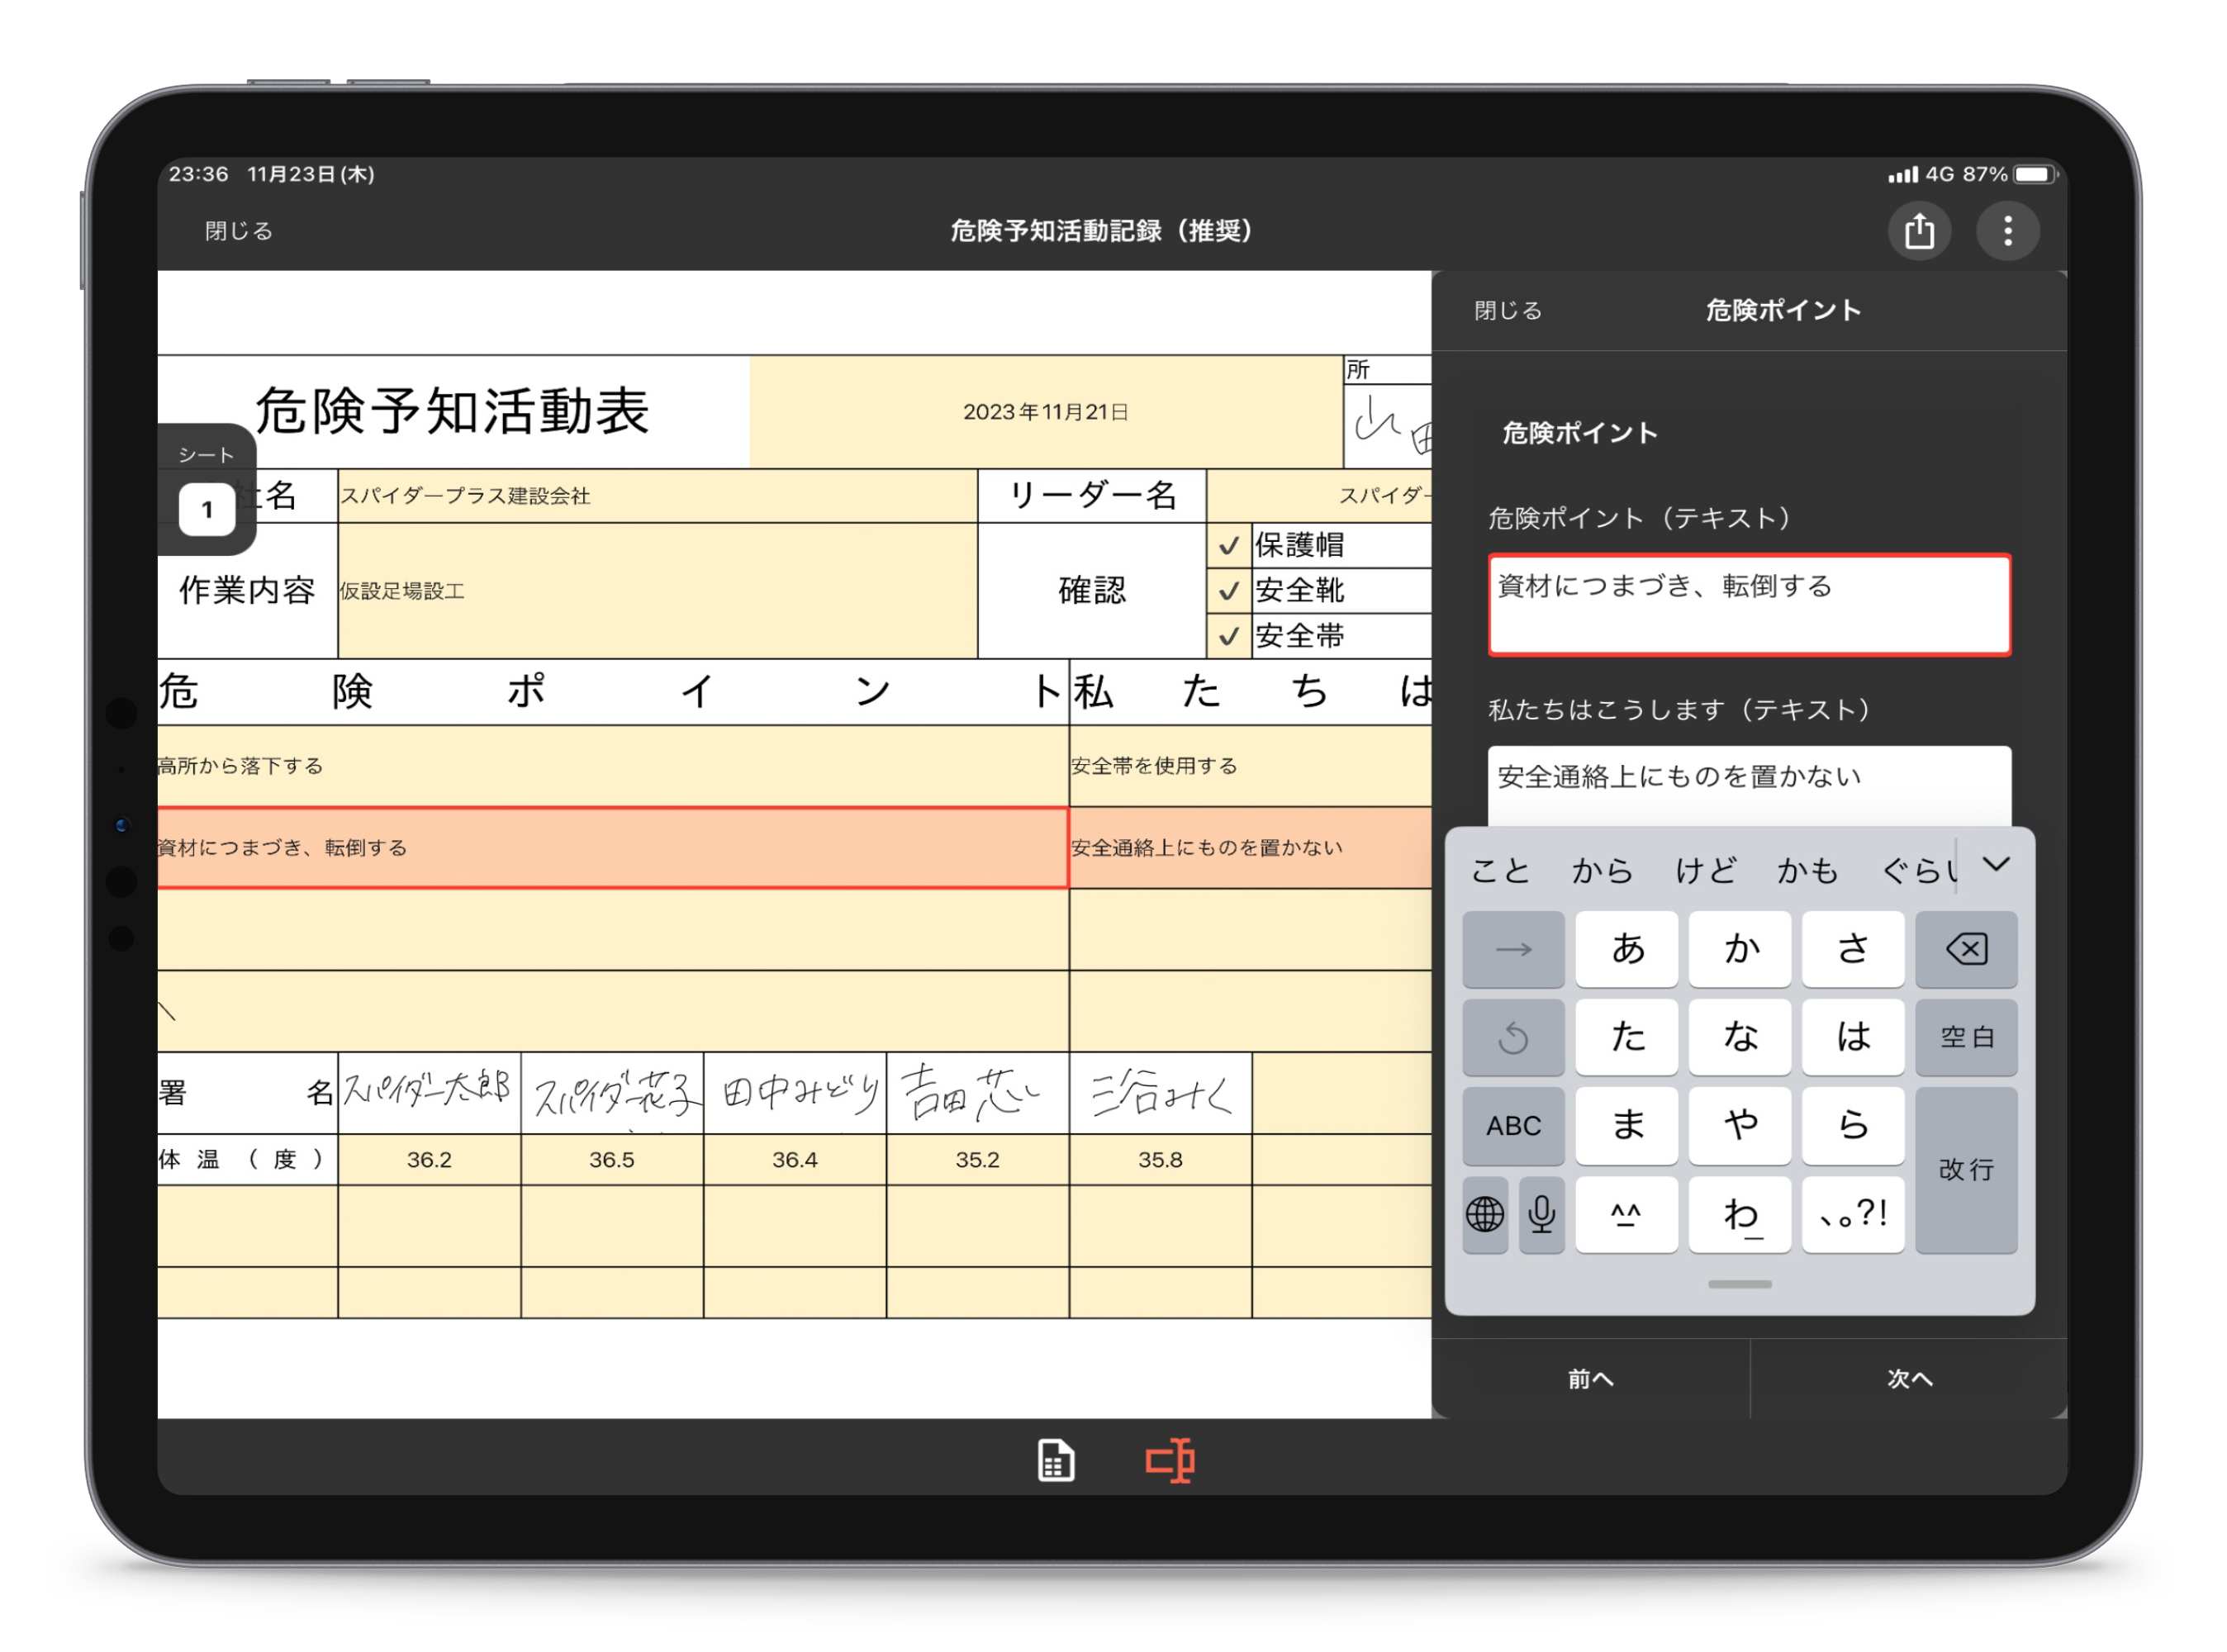Tap the globe keyboard language key
This screenshot has height=1652, width=2227.
1484,1214
